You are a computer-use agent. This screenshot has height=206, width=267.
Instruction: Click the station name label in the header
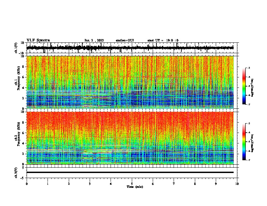coord(125,40)
